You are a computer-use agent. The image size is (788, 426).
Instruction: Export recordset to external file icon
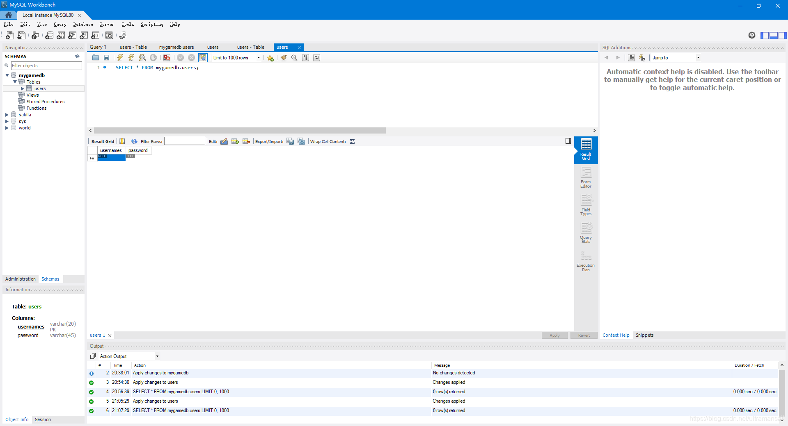290,141
